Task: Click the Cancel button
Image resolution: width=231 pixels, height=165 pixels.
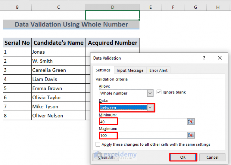Action: (212, 157)
